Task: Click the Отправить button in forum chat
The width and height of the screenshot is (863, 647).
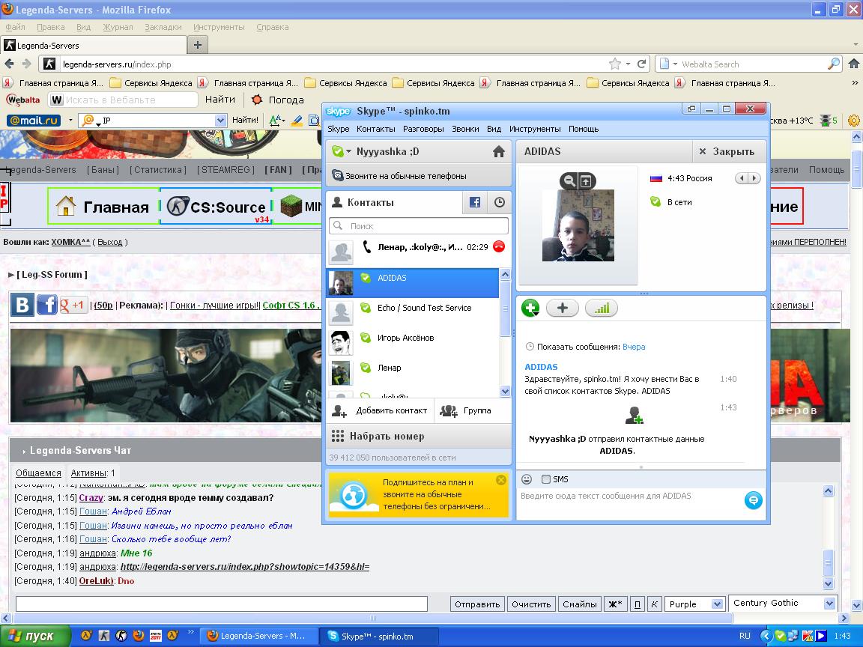Action: [477, 604]
